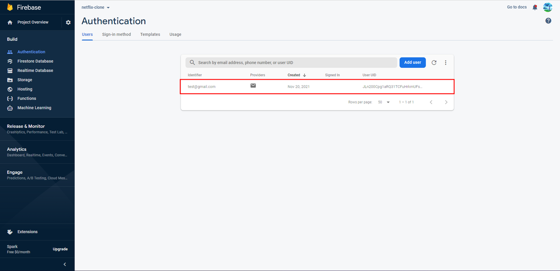Open Machine Learning in sidebar
Viewport: 560px width, 271px height.
[34, 108]
